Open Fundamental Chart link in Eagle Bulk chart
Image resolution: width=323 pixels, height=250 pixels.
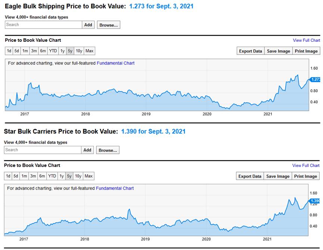tap(115, 63)
